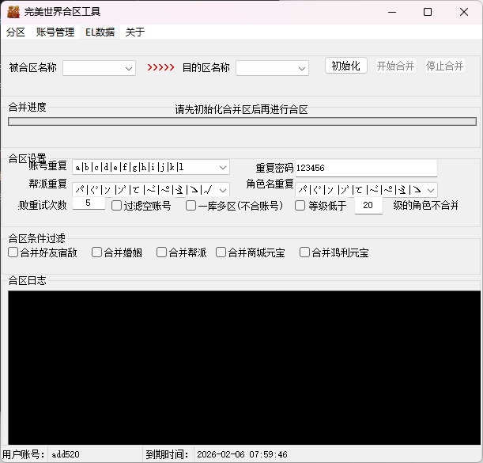Enable the 合并好友宿敌 checkbox
The width and height of the screenshot is (483, 463).
[x=13, y=252]
